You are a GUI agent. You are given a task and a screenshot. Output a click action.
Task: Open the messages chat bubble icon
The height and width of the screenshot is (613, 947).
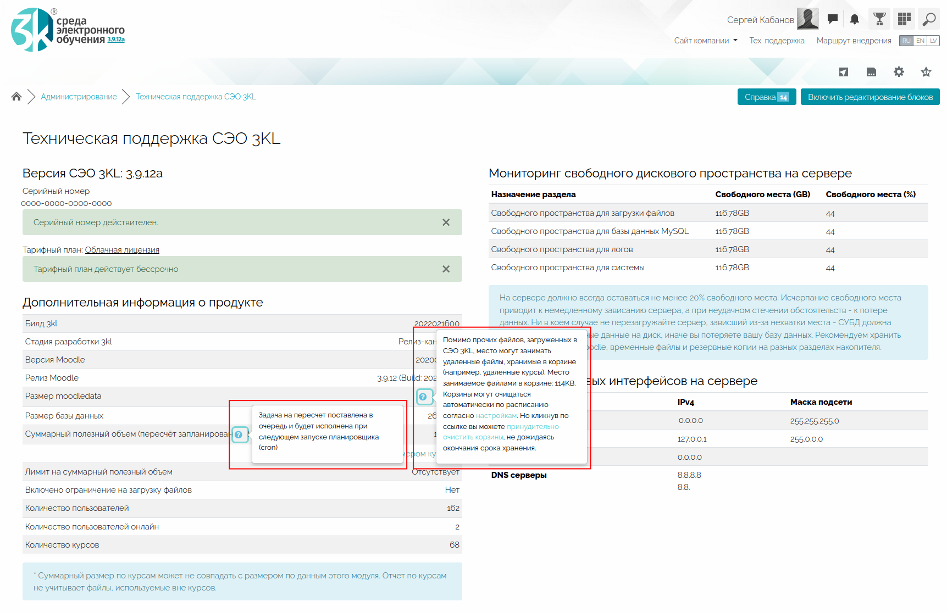click(833, 19)
